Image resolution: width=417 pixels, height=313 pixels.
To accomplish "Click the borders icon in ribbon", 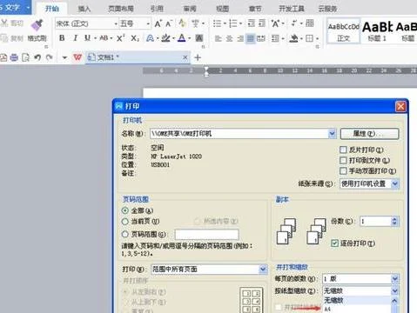I will [309, 38].
